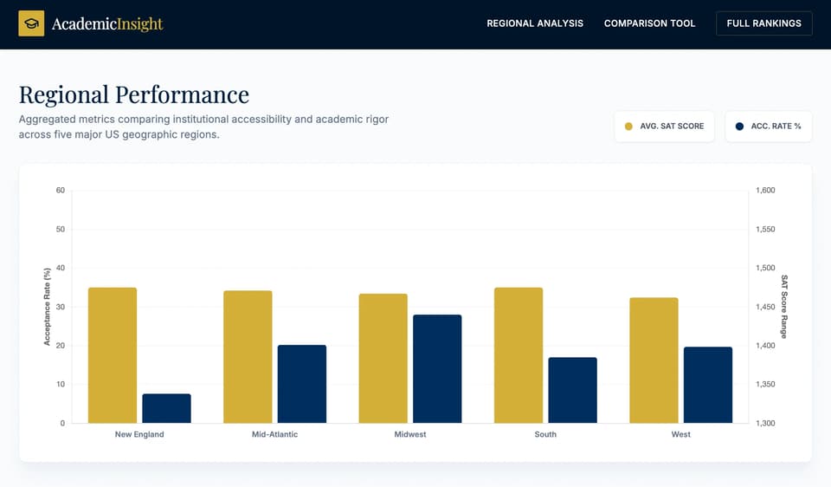
Task: Toggle the Avg. SAT Score legend
Action: pos(664,127)
